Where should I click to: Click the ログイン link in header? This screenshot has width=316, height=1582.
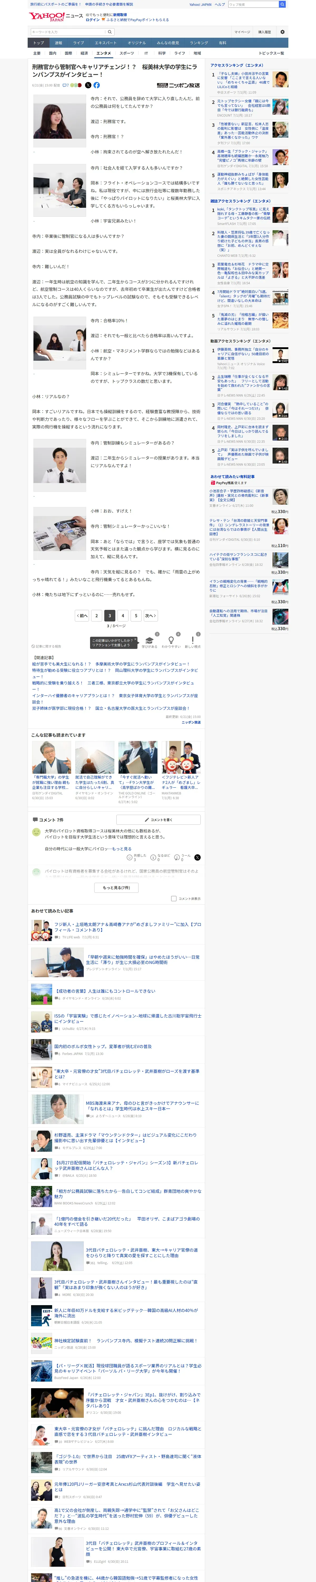pos(93,20)
